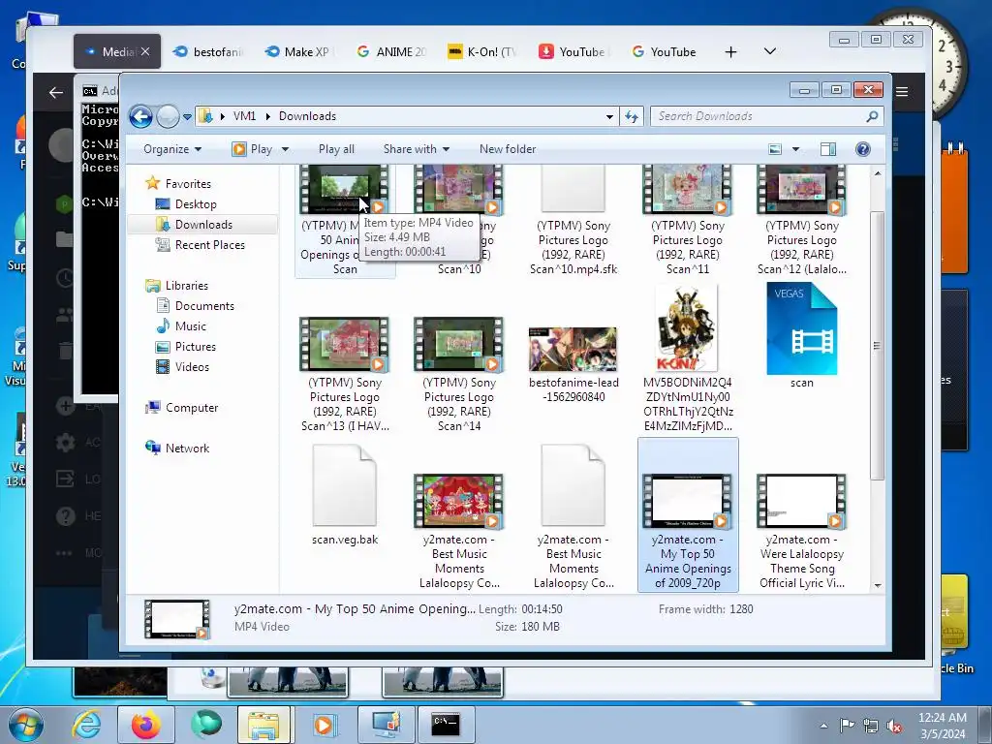Refresh the Downloads folder view
The image size is (992, 744).
coord(632,116)
